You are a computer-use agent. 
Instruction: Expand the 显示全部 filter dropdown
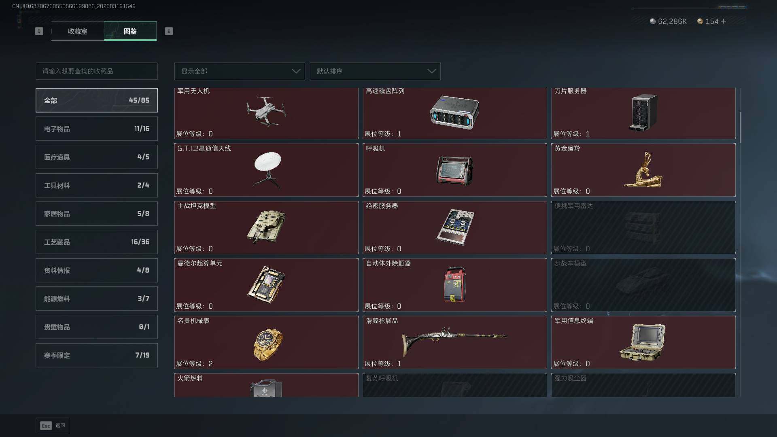coord(240,71)
